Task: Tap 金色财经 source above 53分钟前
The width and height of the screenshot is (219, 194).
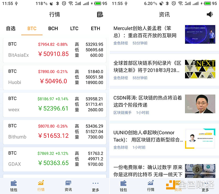Action: click(x=121, y=43)
